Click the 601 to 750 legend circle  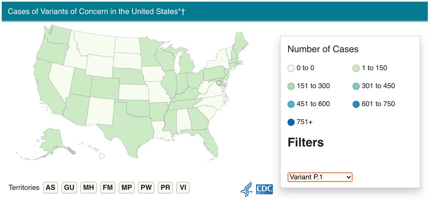(356, 104)
